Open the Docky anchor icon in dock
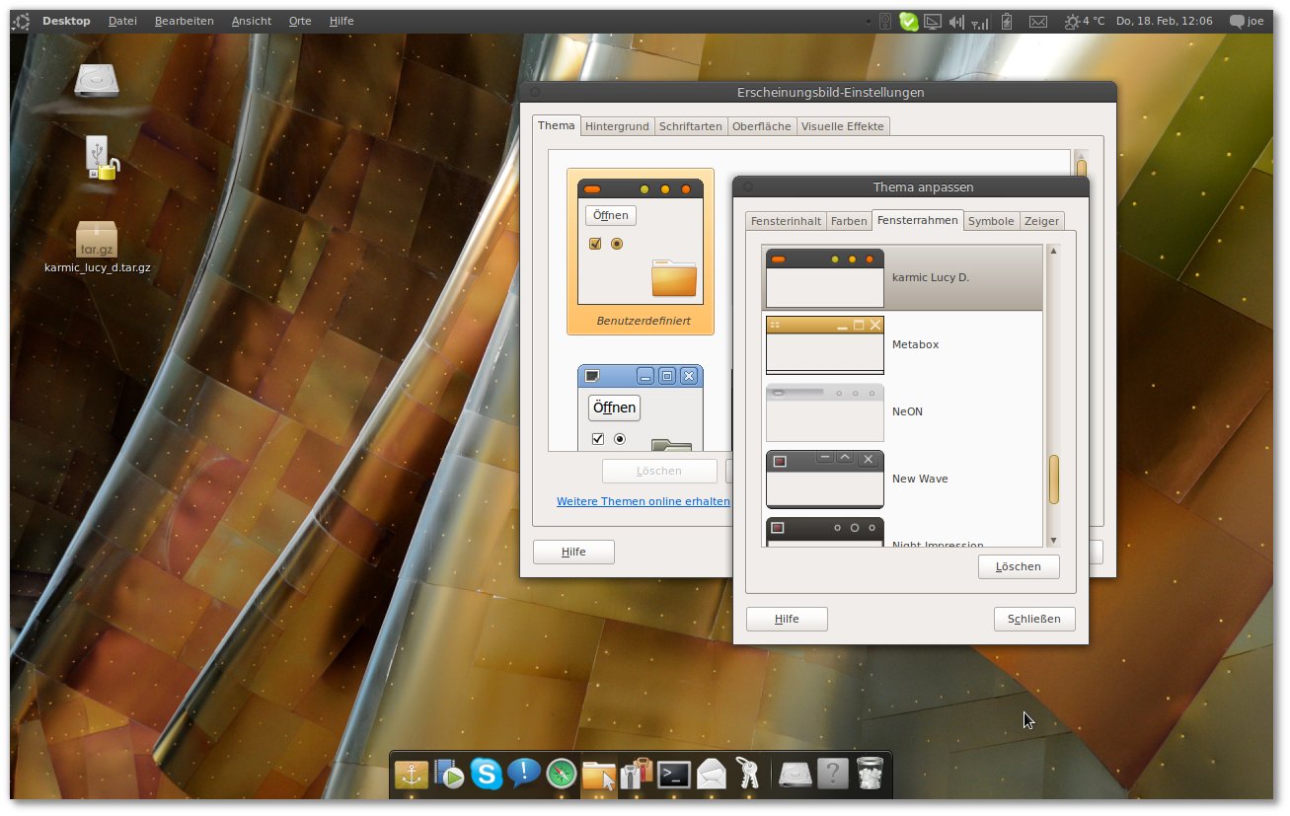This screenshot has width=1290, height=816. 412,775
